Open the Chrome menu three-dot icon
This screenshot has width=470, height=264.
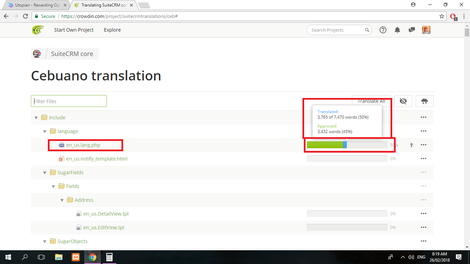(x=464, y=16)
